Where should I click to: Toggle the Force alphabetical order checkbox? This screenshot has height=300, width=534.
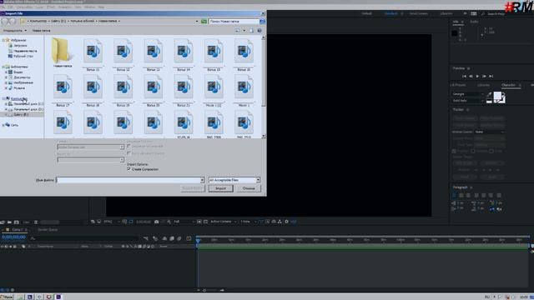point(128,153)
